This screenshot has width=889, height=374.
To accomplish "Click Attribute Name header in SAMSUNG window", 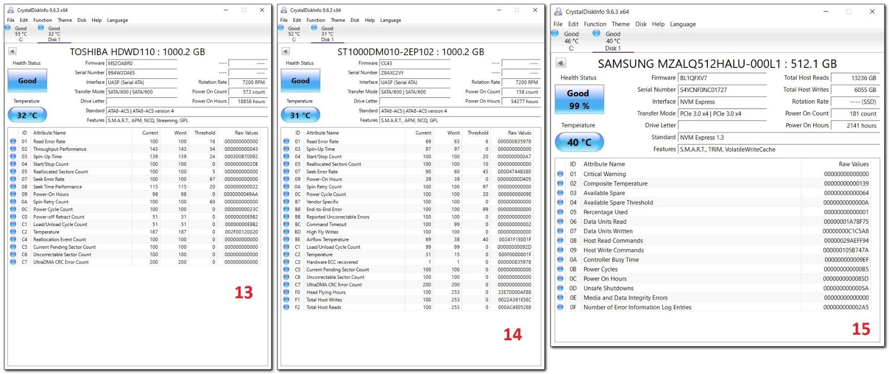I will tap(604, 164).
